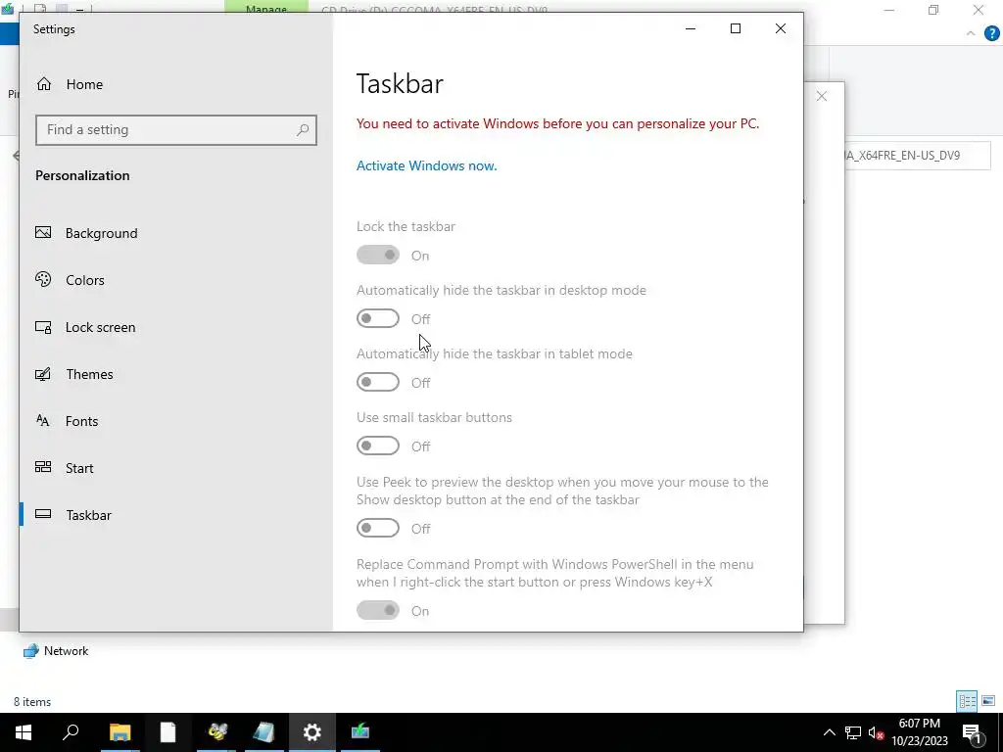Image resolution: width=1003 pixels, height=752 pixels.
Task: Switch to details view in File Explorer
Action: pyautogui.click(x=967, y=701)
